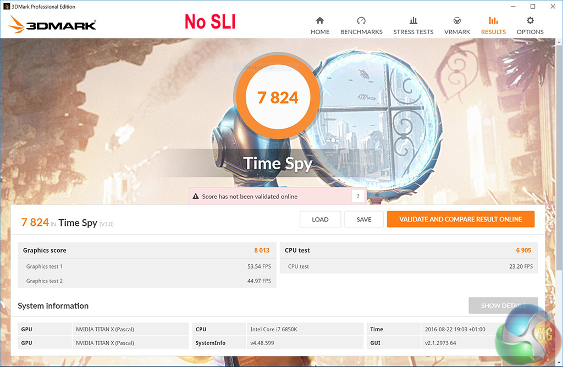Select Graphics test 1 row 53.54 FPS

[147, 266]
